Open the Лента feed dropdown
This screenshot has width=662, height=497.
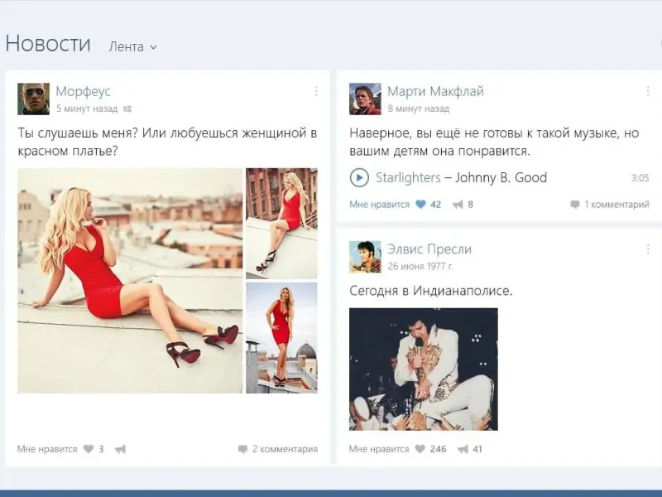(x=132, y=46)
